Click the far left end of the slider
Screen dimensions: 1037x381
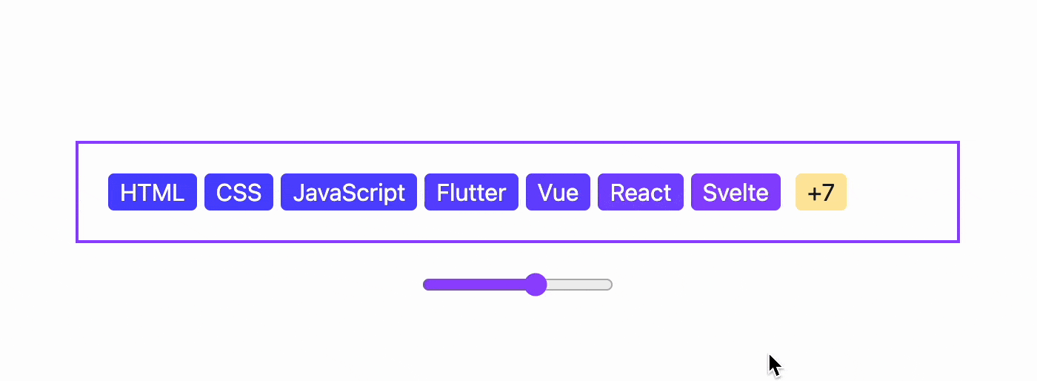click(x=426, y=285)
